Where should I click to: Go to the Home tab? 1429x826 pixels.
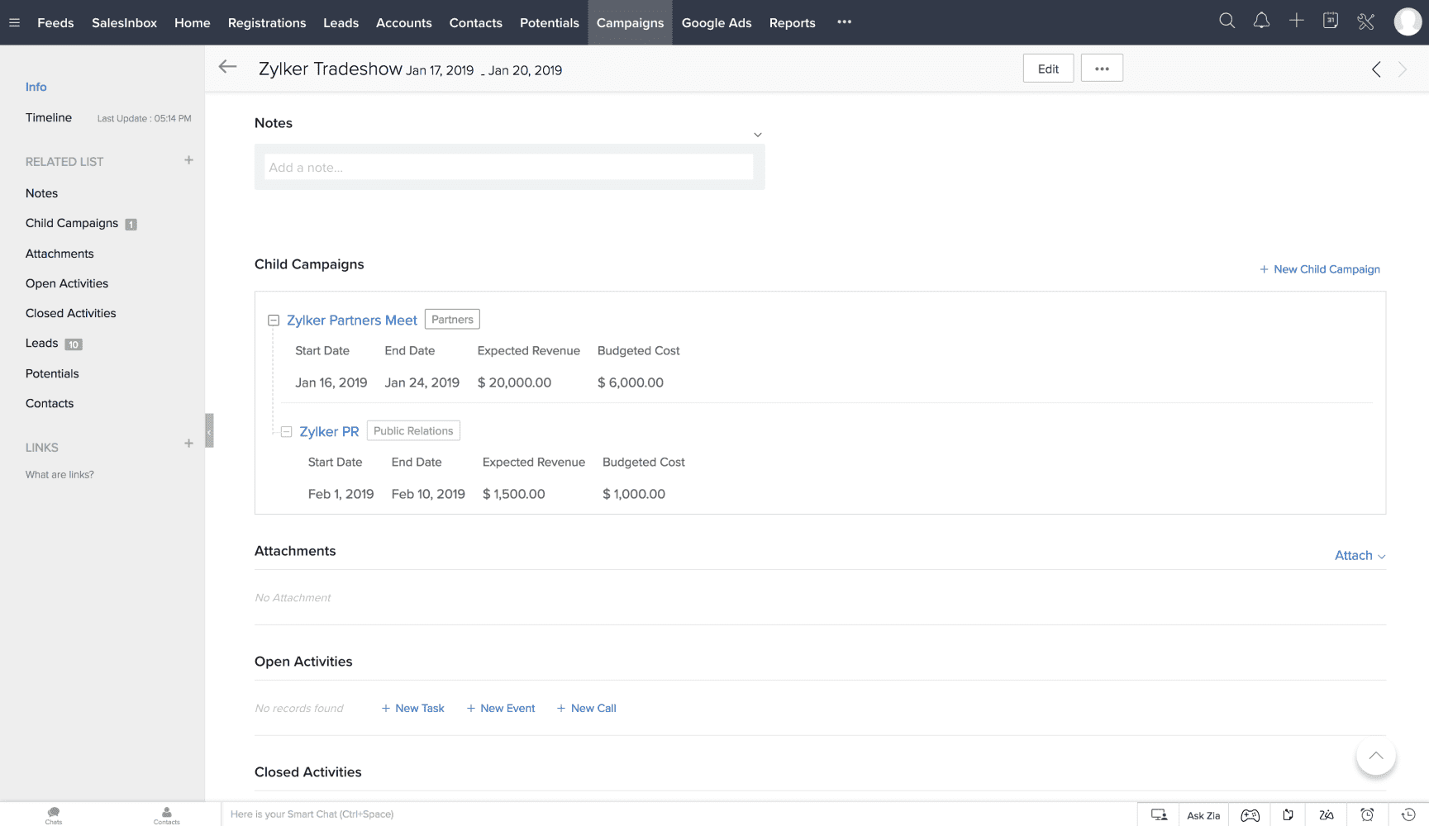[x=193, y=22]
